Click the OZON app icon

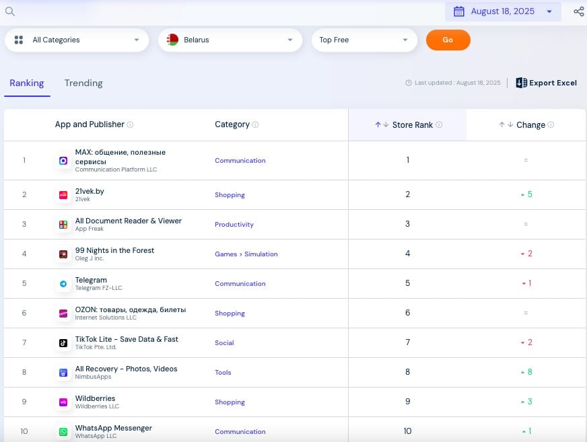[63, 314]
